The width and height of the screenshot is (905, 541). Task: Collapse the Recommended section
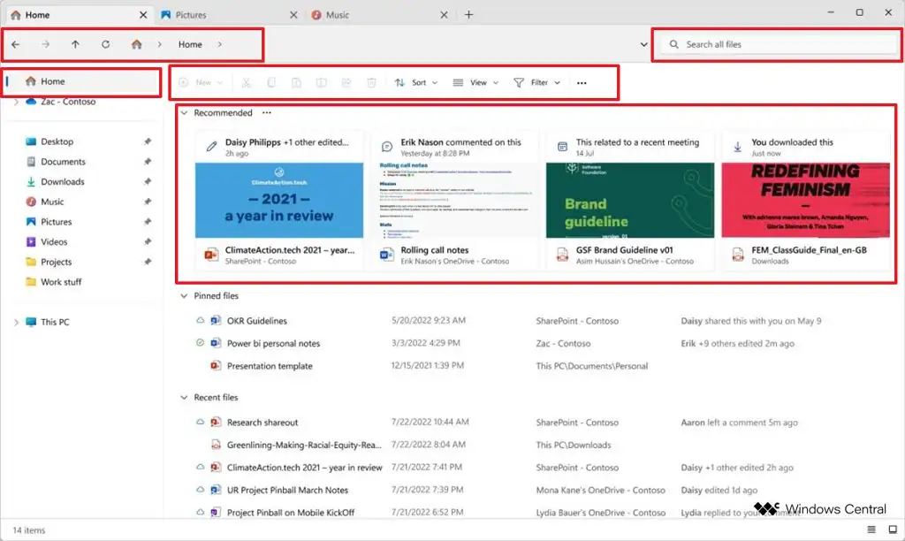tap(184, 112)
